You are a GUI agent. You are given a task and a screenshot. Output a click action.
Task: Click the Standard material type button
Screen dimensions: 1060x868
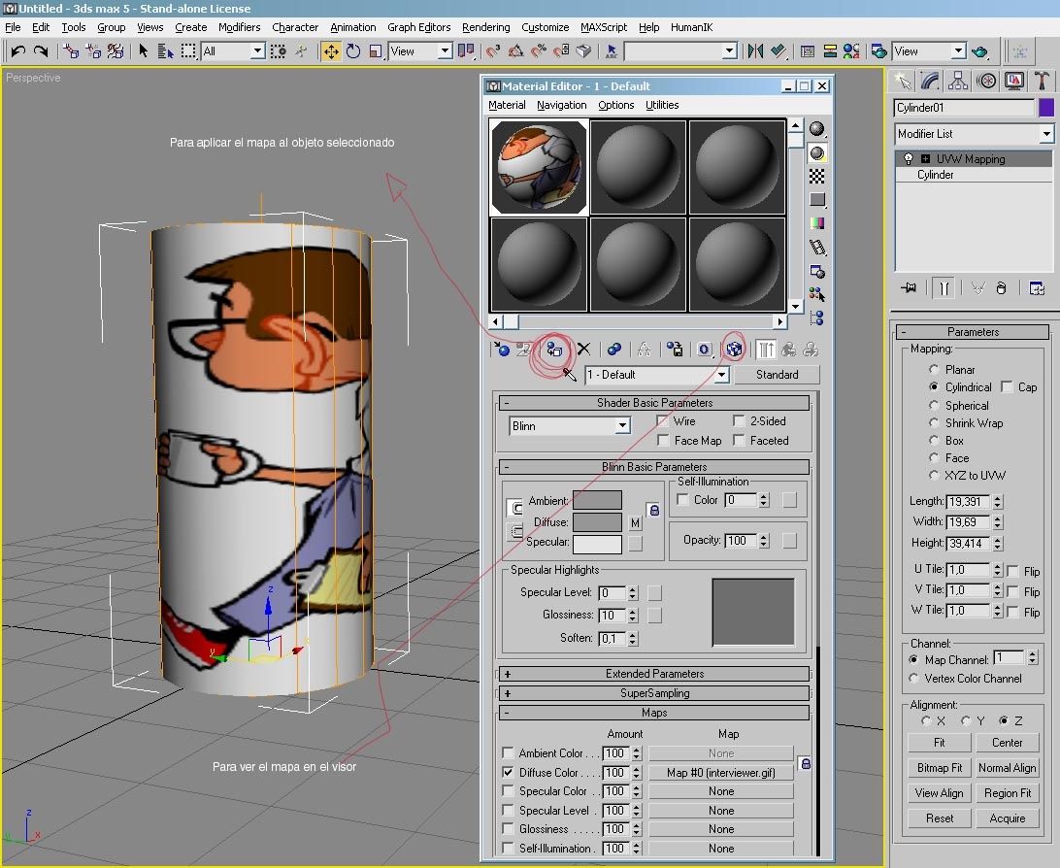pyautogui.click(x=777, y=375)
